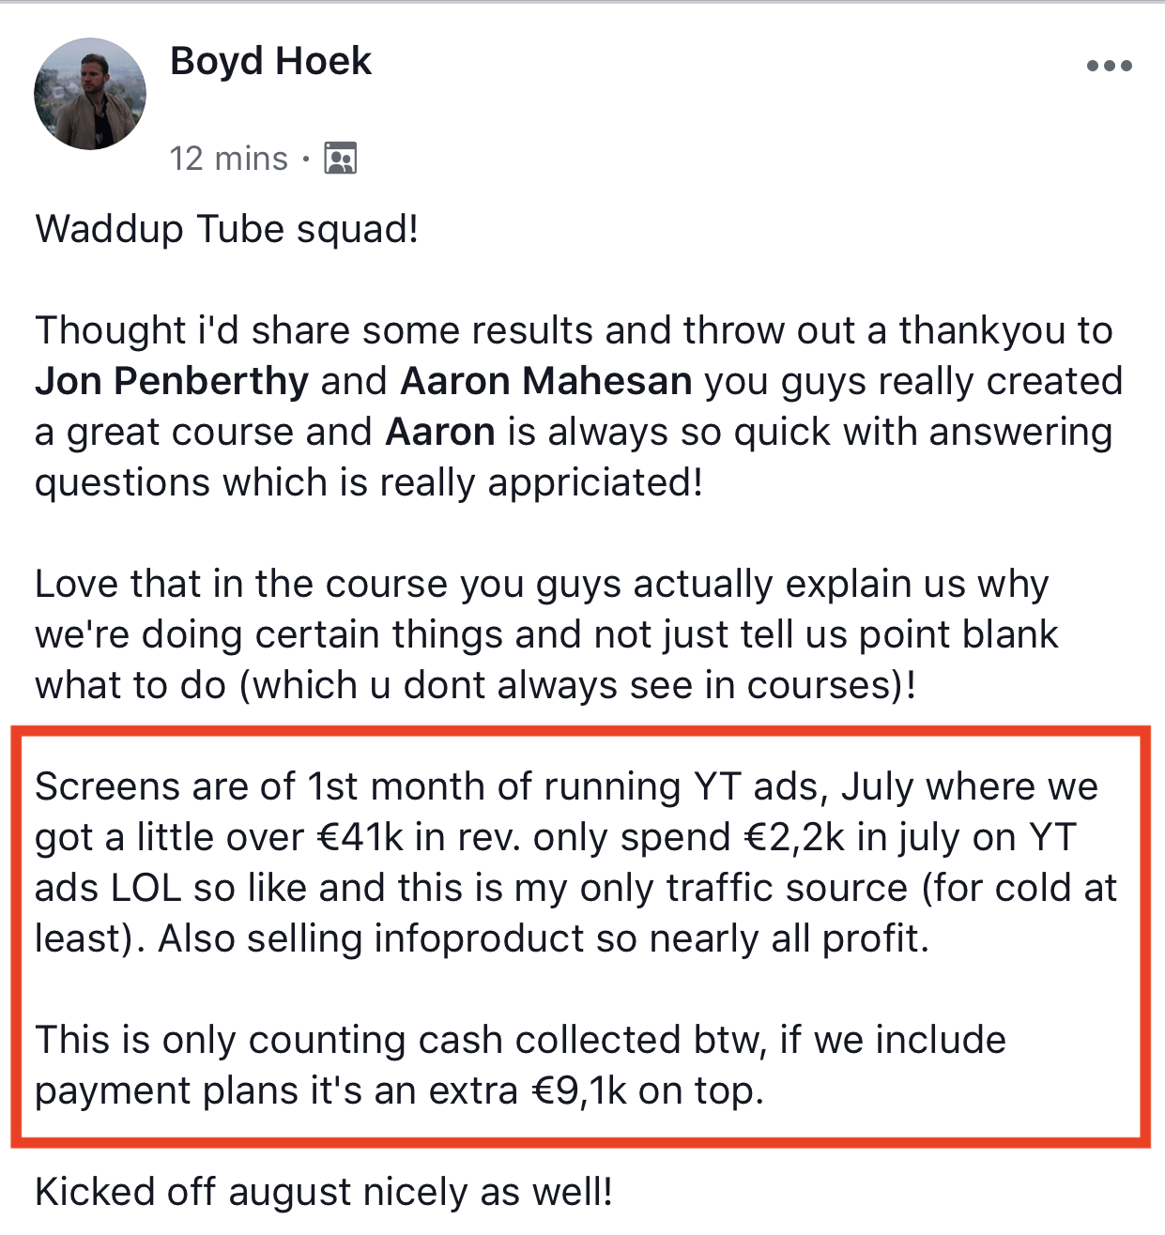Open tagged profile Aaron Mahesan
The height and width of the screenshot is (1235, 1165).
click(546, 381)
